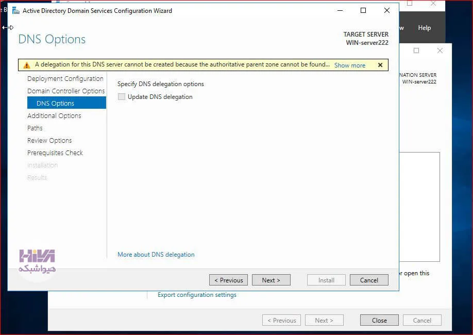Click the grayed-out Install button
This screenshot has height=335, width=473.
326,280
